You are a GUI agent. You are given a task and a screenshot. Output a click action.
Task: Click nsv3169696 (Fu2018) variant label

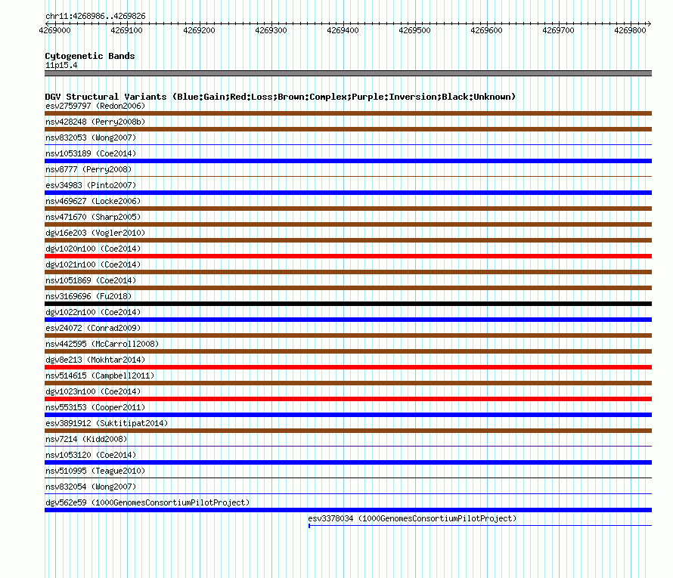[x=88, y=296]
